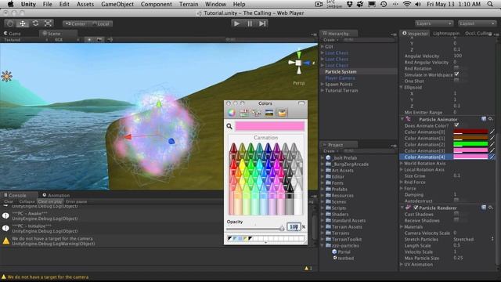The width and height of the screenshot is (501, 282).
Task: Click the Wi-Fi menu bar icon
Action: pos(406,4)
